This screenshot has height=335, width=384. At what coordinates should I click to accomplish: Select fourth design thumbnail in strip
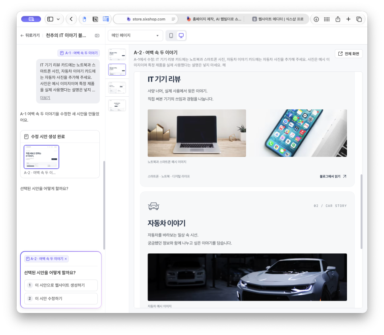click(117, 105)
